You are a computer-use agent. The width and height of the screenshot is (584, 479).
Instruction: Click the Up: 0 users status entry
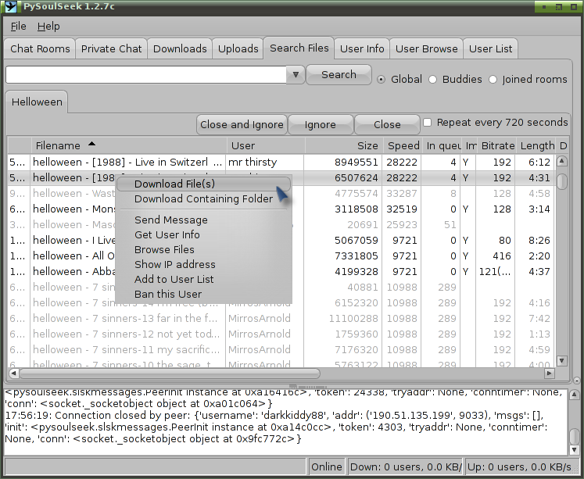pos(521,467)
